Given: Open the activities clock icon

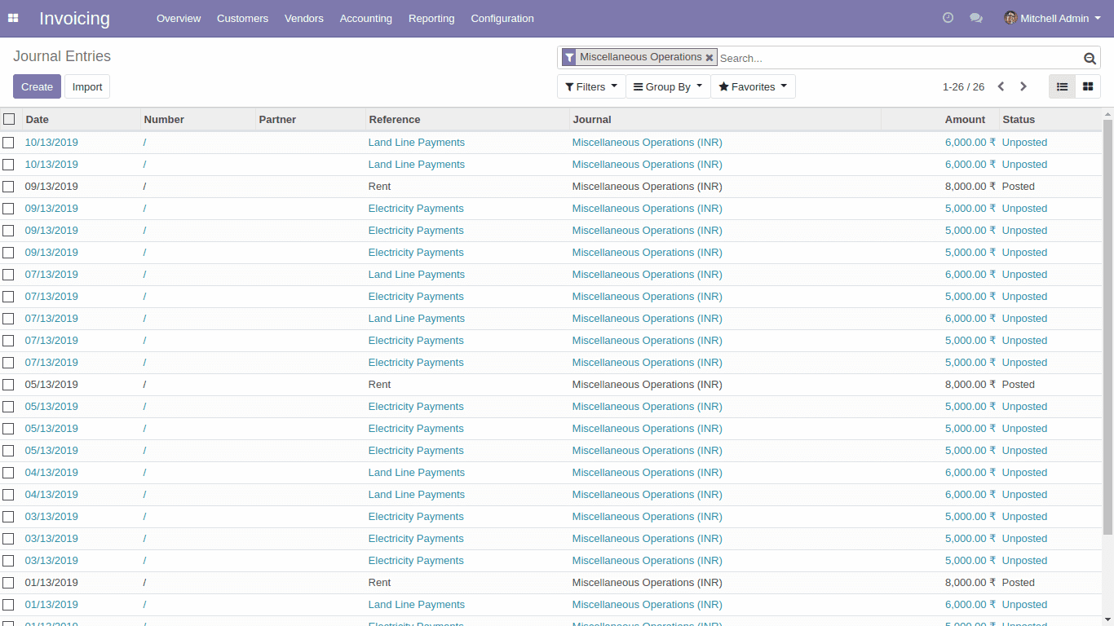Looking at the screenshot, I should [x=948, y=18].
